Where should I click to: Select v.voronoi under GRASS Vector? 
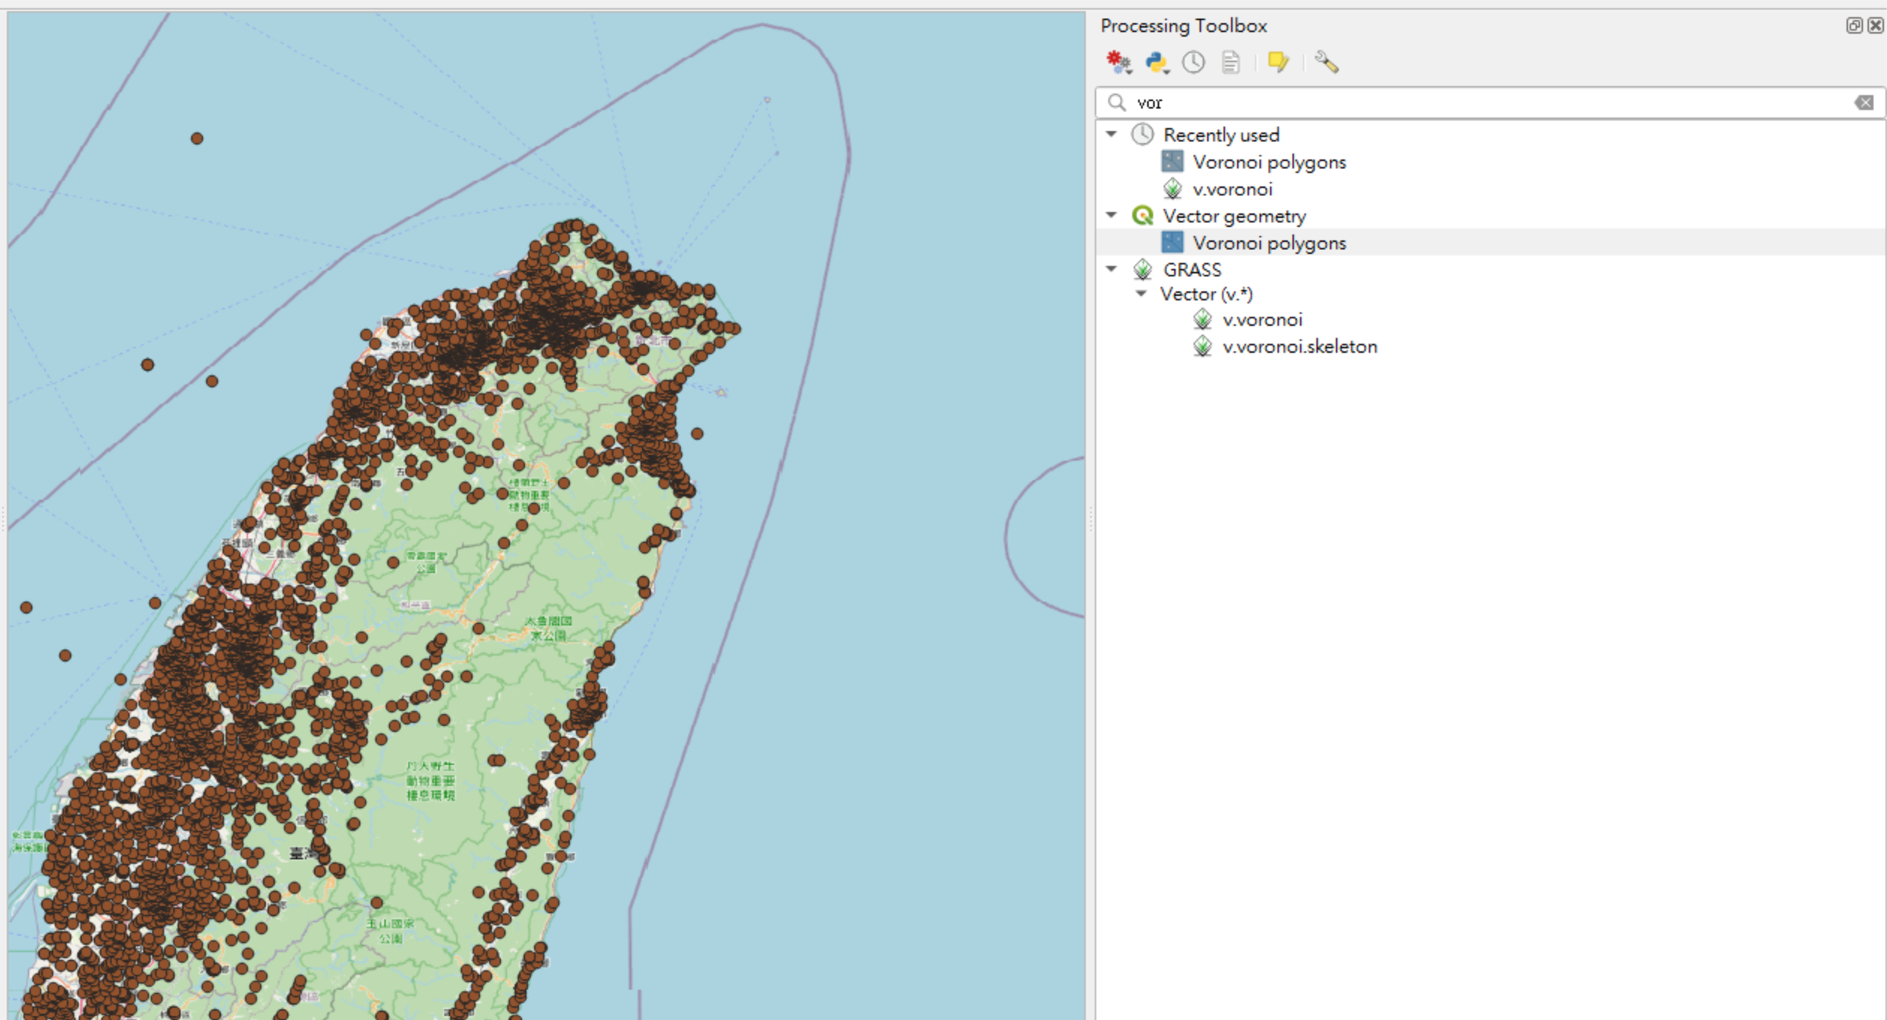1262,319
